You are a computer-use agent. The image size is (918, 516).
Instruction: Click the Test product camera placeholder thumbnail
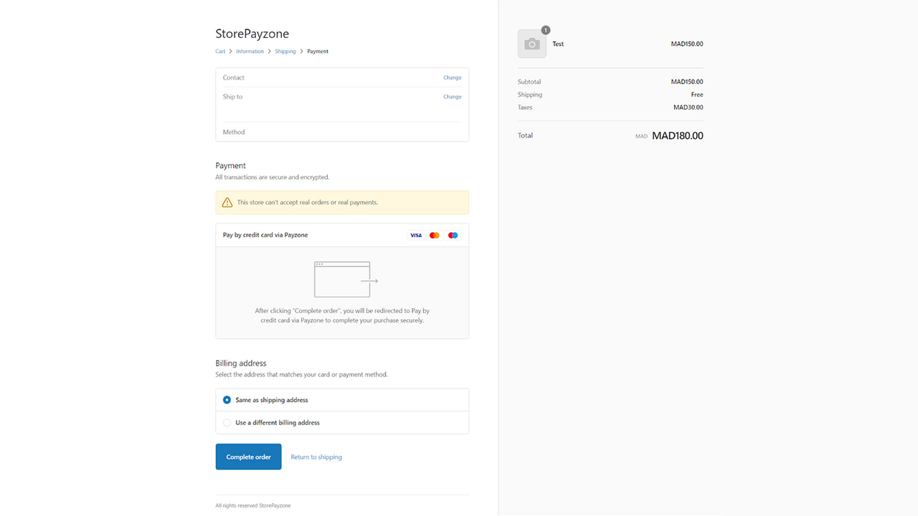[x=532, y=44]
